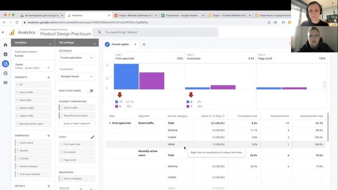The image size is (338, 190).
Task: Select Recently active users in Variables
Action: [33, 123]
